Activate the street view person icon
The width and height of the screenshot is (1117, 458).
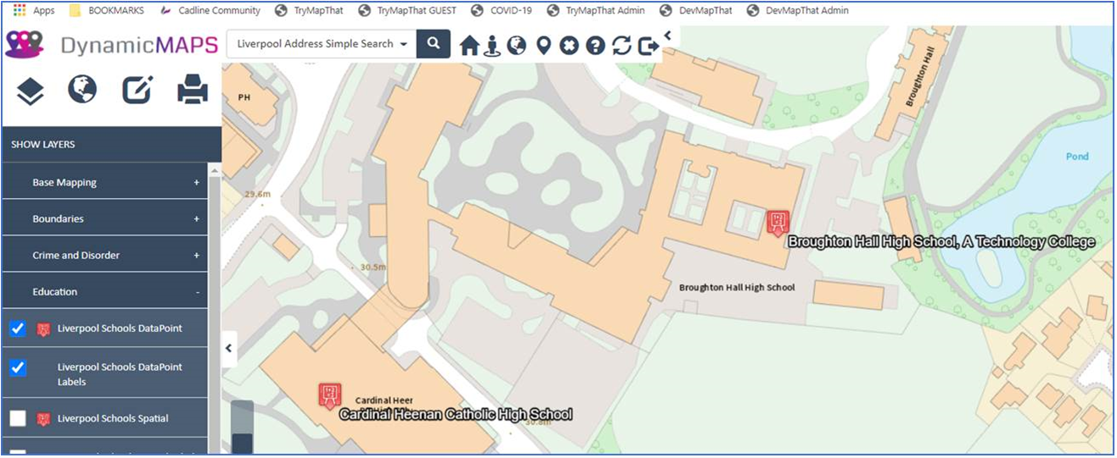492,46
